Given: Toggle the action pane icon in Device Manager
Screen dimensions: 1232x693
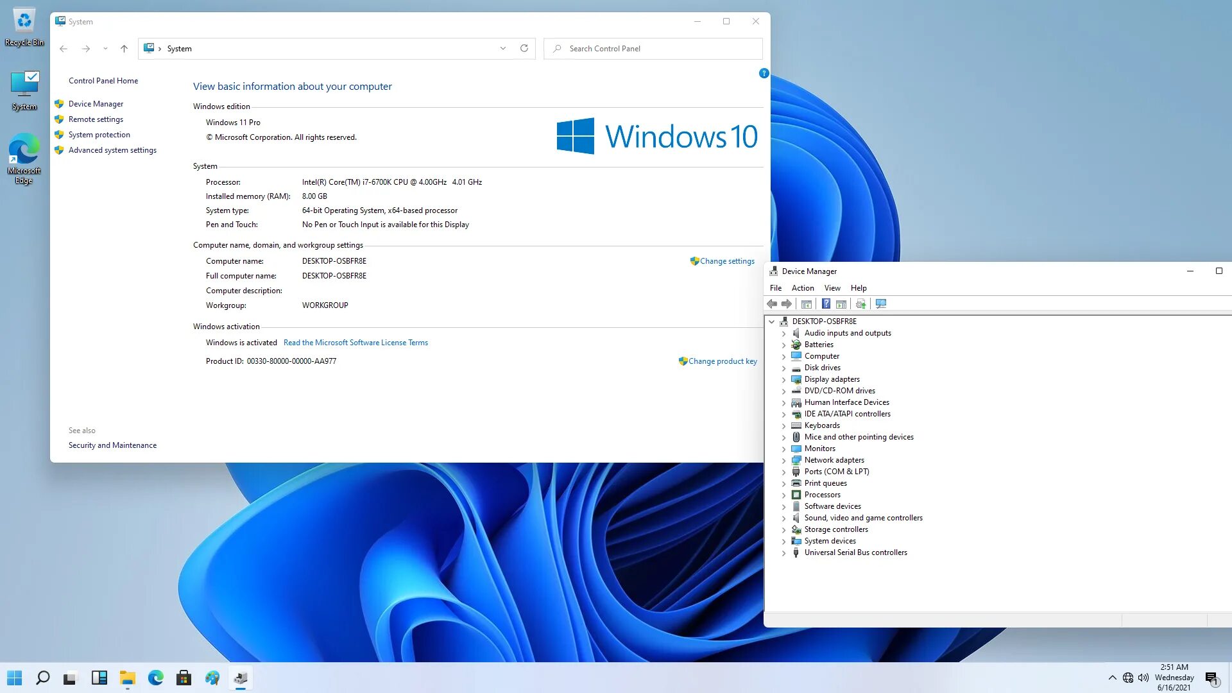Looking at the screenshot, I should (841, 304).
